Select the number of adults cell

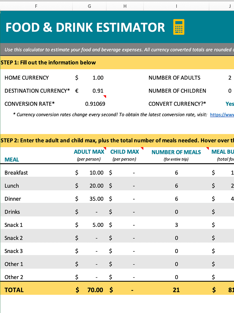tap(230, 78)
